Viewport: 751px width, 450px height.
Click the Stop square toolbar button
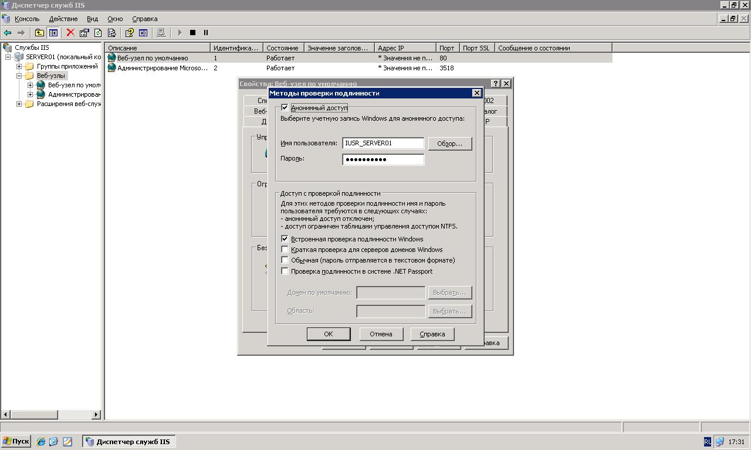pyautogui.click(x=192, y=33)
